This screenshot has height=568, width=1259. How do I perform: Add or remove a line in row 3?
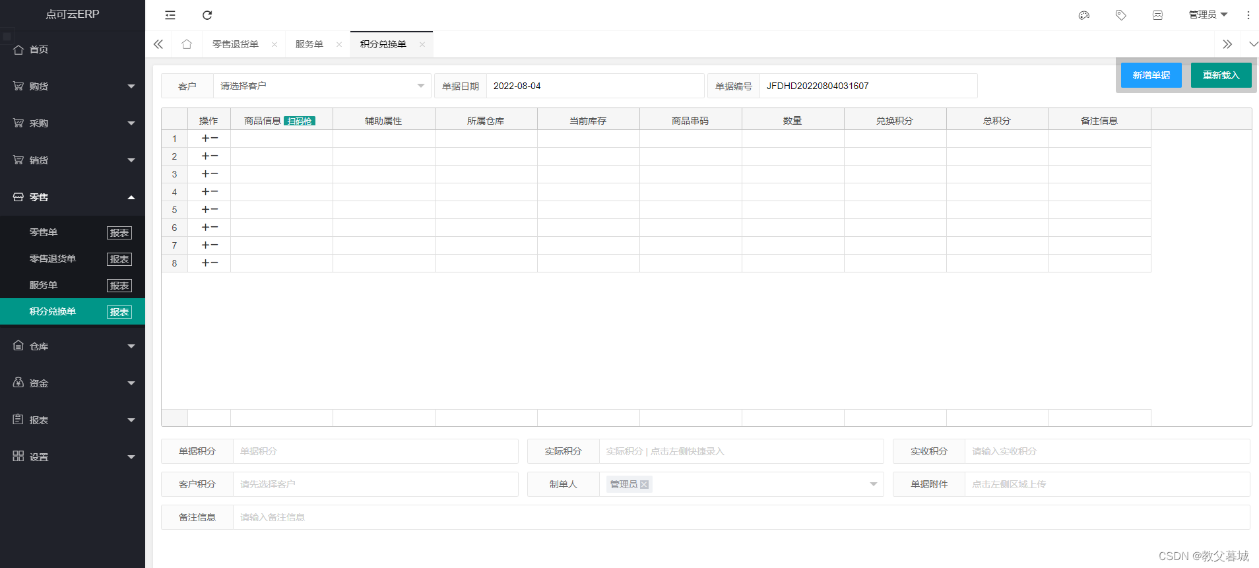click(210, 174)
